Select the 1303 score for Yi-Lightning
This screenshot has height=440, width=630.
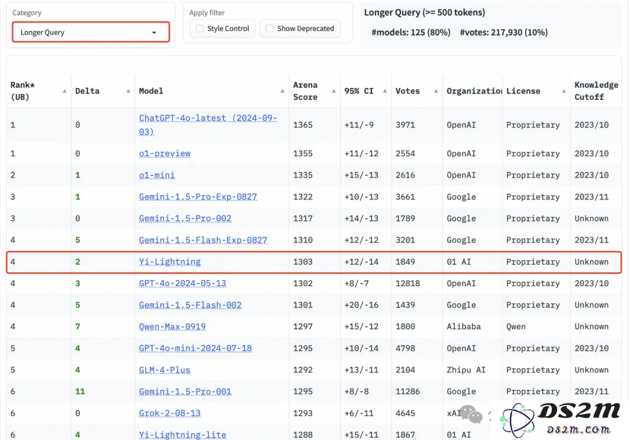click(303, 262)
